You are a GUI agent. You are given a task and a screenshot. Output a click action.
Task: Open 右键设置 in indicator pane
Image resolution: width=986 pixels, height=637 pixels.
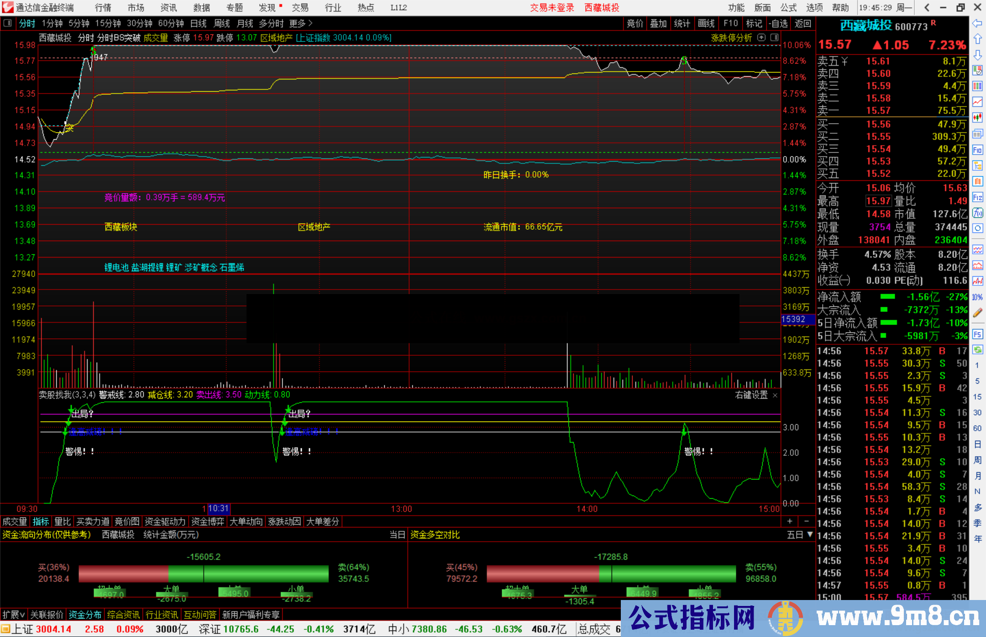pos(751,395)
